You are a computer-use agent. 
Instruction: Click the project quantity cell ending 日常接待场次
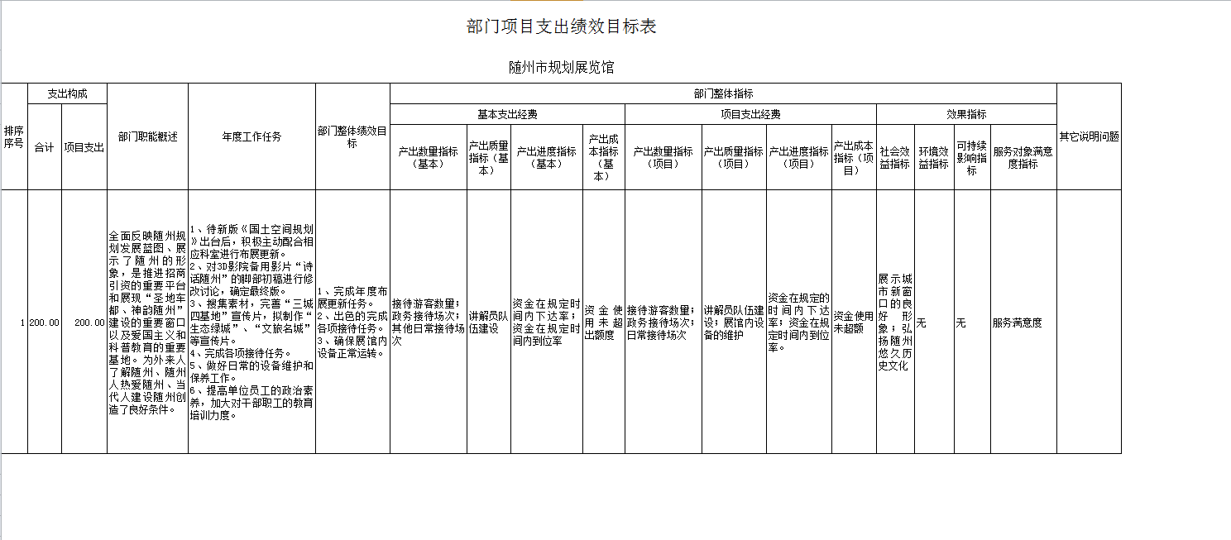click(663, 322)
